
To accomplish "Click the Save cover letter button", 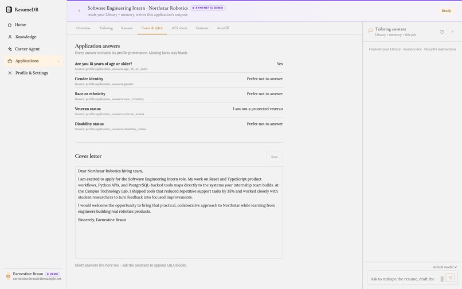I will pyautogui.click(x=275, y=157).
